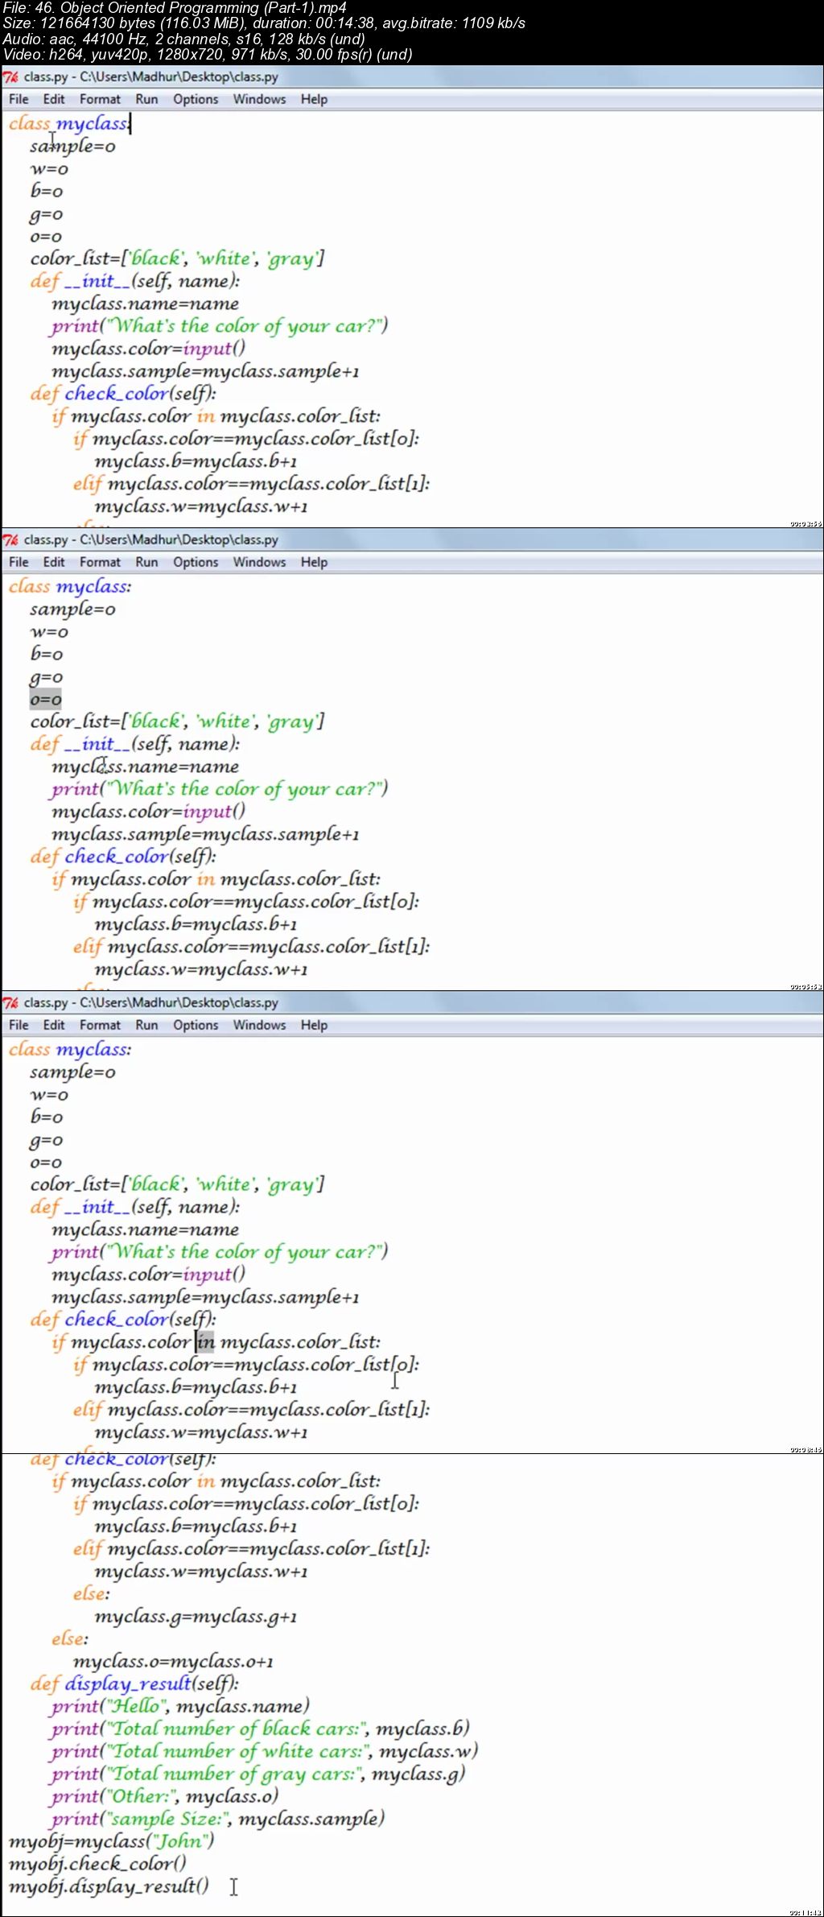Click the line myobj=myclass("John")
The height and width of the screenshot is (1917, 824).
pyautogui.click(x=111, y=1841)
